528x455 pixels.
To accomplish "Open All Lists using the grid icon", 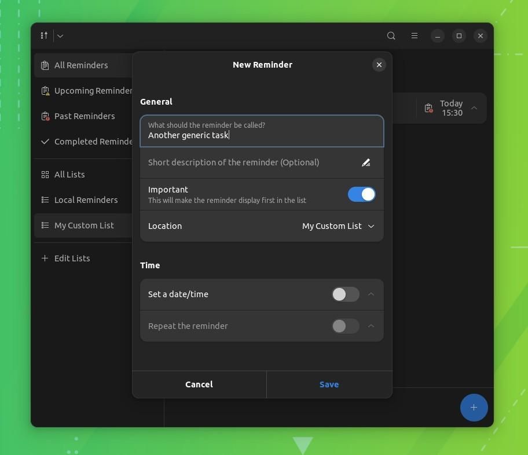I will [x=69, y=174].
